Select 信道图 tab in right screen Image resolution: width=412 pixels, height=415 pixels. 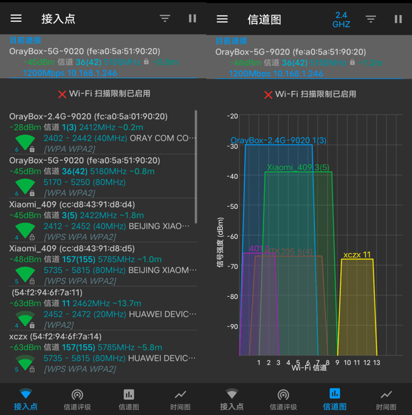point(335,399)
